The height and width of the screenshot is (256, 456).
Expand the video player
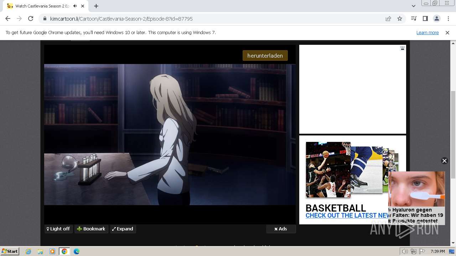click(123, 229)
